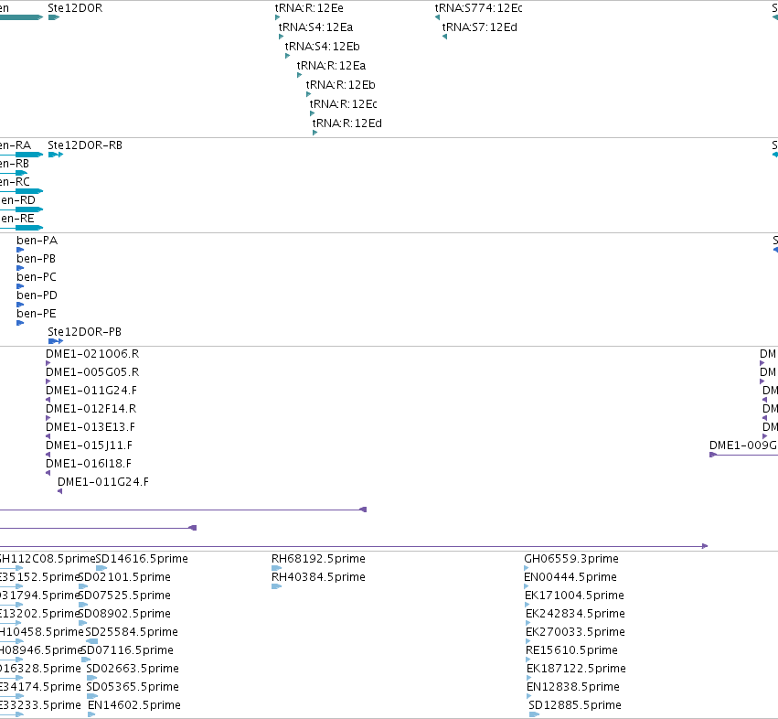Click the tRNA:S774:12Ec feature label

click(x=478, y=8)
